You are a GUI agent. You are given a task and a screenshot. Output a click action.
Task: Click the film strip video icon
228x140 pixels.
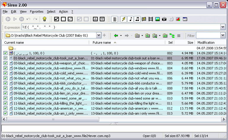(x=151, y=19)
